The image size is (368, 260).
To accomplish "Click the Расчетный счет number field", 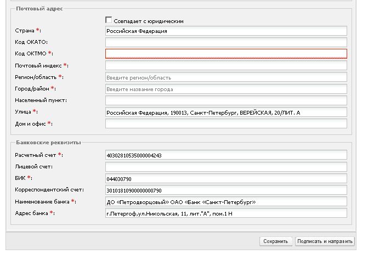I will (x=226, y=155).
